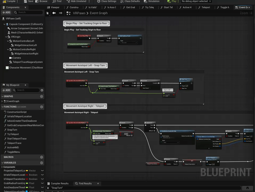Click the find-in-blueprints binoculars button

pos(247,188)
